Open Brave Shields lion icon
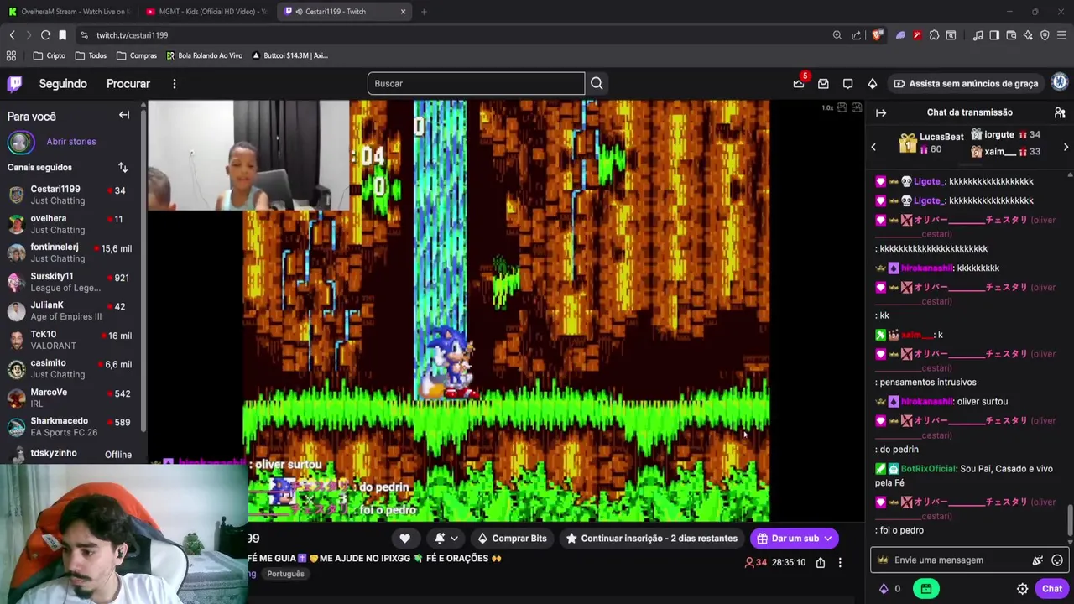Viewport: 1074px width, 604px height. tap(878, 35)
